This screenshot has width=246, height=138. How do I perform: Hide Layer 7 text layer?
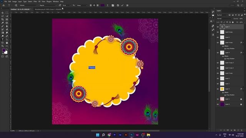point(218,27)
